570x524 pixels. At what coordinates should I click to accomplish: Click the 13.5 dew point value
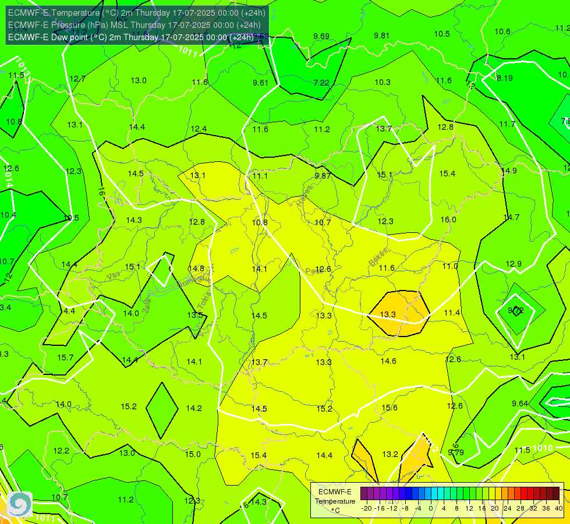195,315
